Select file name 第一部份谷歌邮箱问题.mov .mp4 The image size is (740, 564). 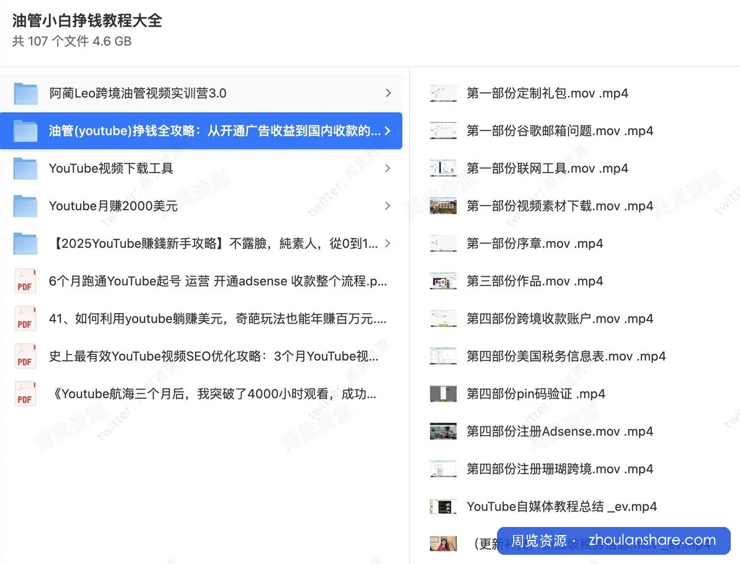(560, 131)
